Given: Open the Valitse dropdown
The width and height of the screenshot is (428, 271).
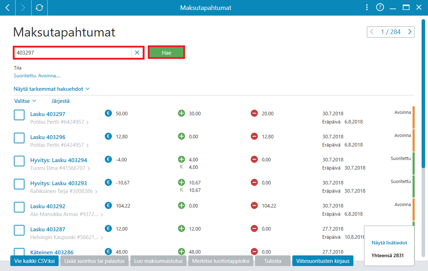Looking at the screenshot, I should click(x=25, y=101).
